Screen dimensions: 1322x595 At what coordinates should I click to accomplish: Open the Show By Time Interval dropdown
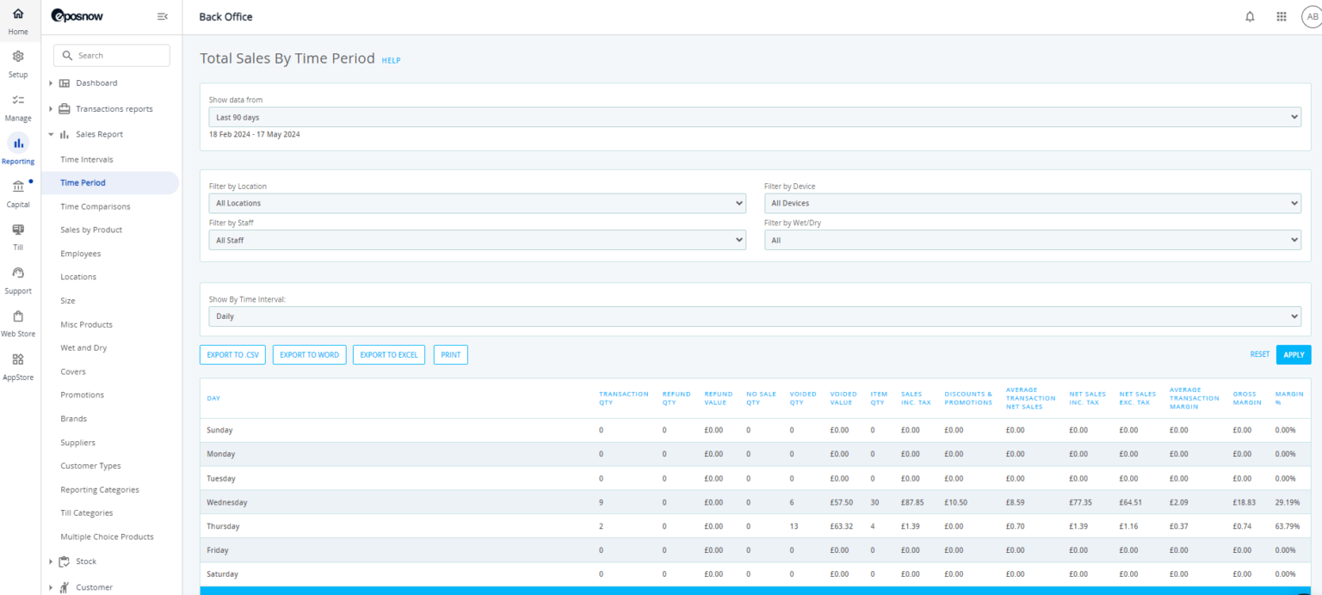point(754,316)
